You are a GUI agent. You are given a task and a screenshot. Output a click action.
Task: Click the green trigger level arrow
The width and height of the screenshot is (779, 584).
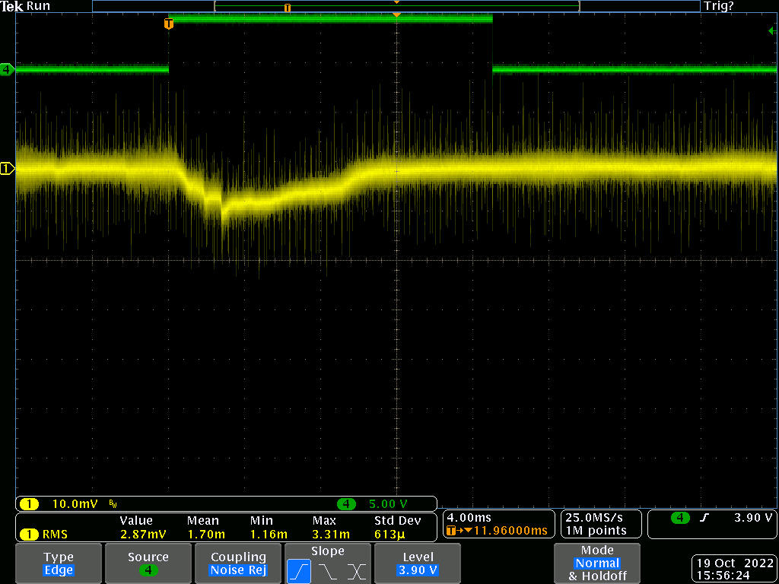771,30
